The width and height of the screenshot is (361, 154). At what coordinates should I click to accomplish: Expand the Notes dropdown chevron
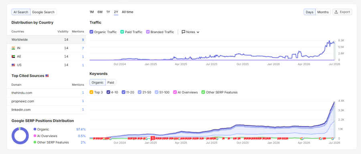(198, 32)
